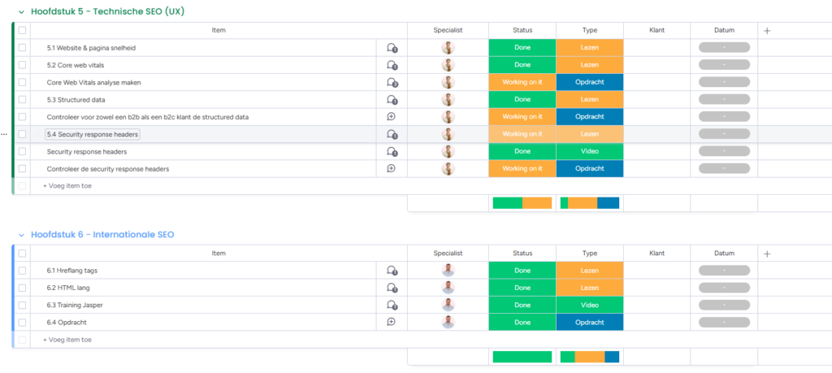This screenshot has width=832, height=373.
Task: Open Status dropdown for 5.4 Security response headers
Action: (522, 134)
